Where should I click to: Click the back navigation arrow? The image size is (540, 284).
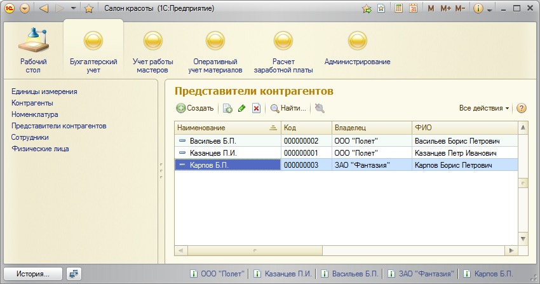click(44, 8)
